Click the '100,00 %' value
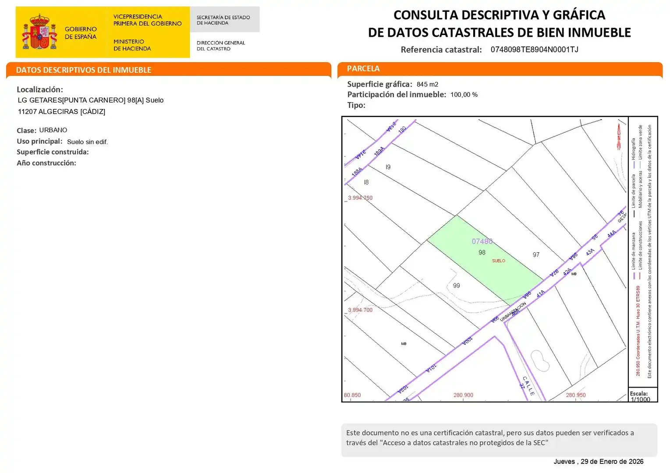The height and width of the screenshot is (473, 670). 464,95
